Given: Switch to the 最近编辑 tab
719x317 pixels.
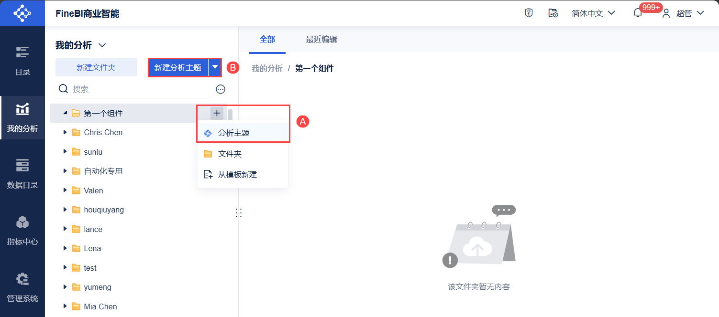Looking at the screenshot, I should coord(321,39).
